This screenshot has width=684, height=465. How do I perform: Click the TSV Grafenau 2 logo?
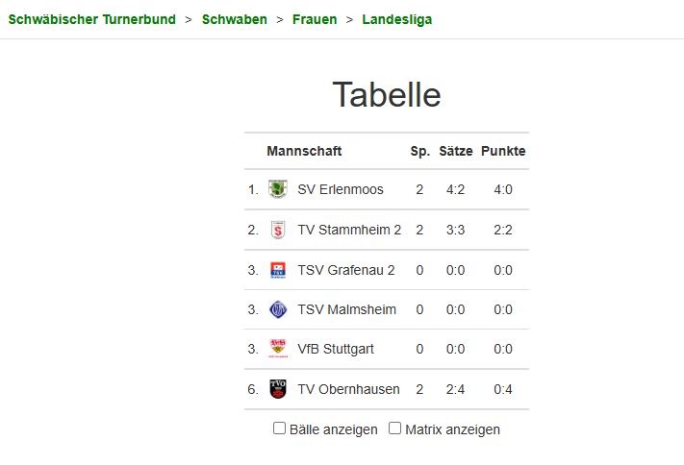pos(278,270)
